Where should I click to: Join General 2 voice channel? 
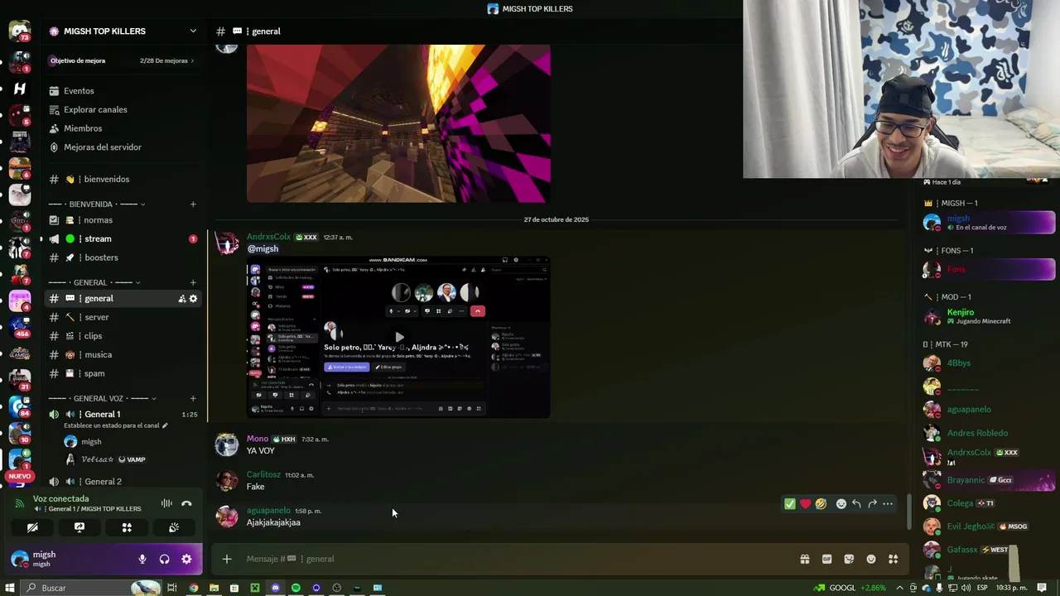(x=123, y=482)
